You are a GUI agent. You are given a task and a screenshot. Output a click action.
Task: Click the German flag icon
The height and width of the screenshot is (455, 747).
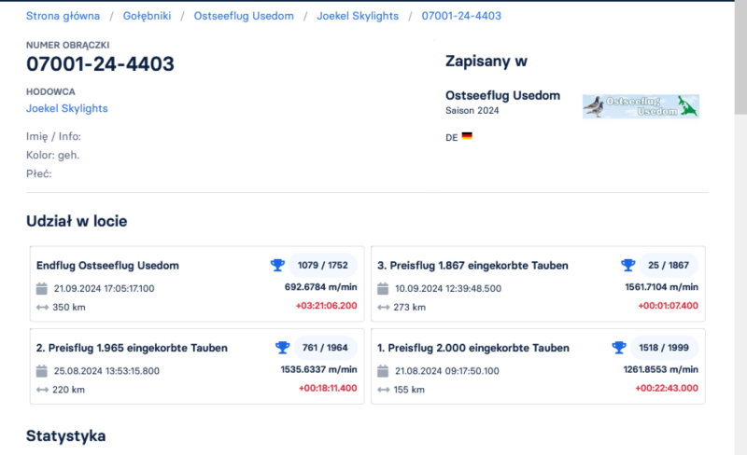click(x=467, y=136)
